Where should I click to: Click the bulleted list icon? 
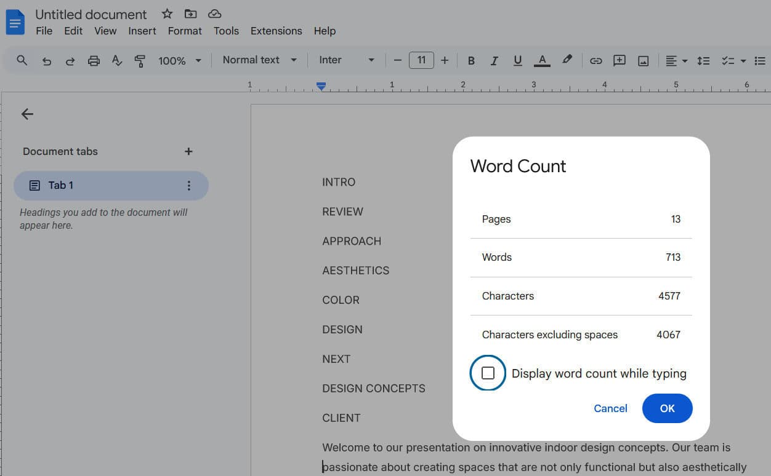(760, 60)
